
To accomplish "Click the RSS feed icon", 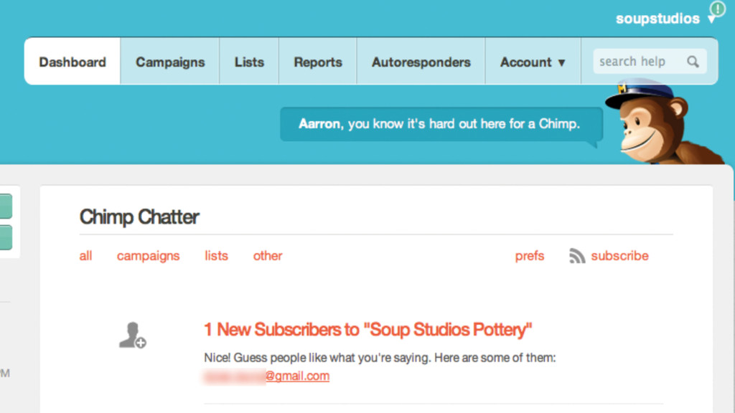I will 577,256.
